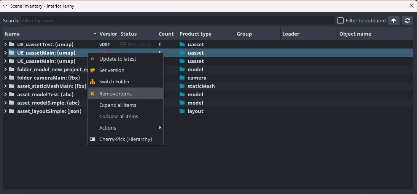This screenshot has width=417, height=194.
Task: Click the Update to latest chevron icon
Action: (92, 59)
